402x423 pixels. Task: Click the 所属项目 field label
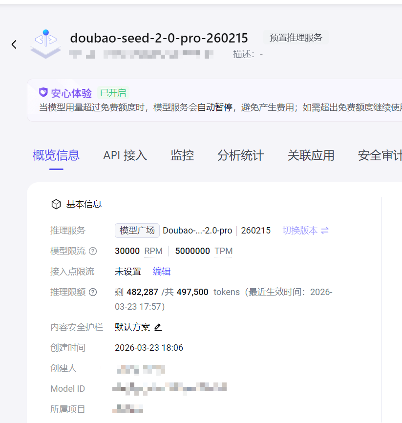tap(68, 409)
